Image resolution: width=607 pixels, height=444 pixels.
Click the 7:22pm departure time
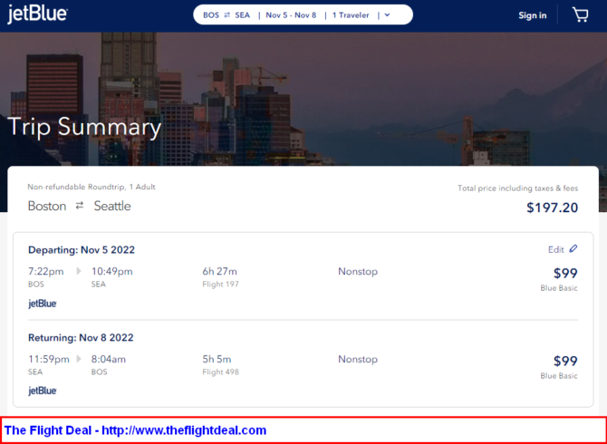(x=45, y=271)
